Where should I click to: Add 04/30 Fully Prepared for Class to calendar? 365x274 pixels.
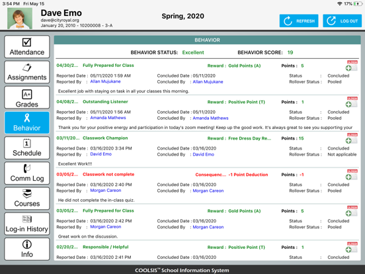(352, 66)
